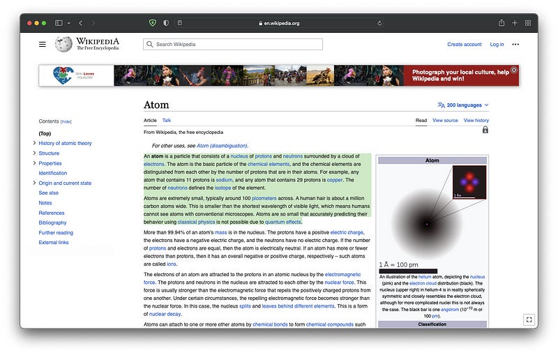Follow the picometers link
This screenshot has height=355, width=558.
tap(264, 198)
